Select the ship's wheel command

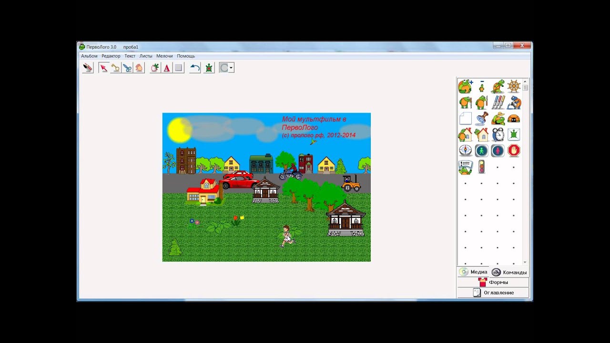point(514,86)
